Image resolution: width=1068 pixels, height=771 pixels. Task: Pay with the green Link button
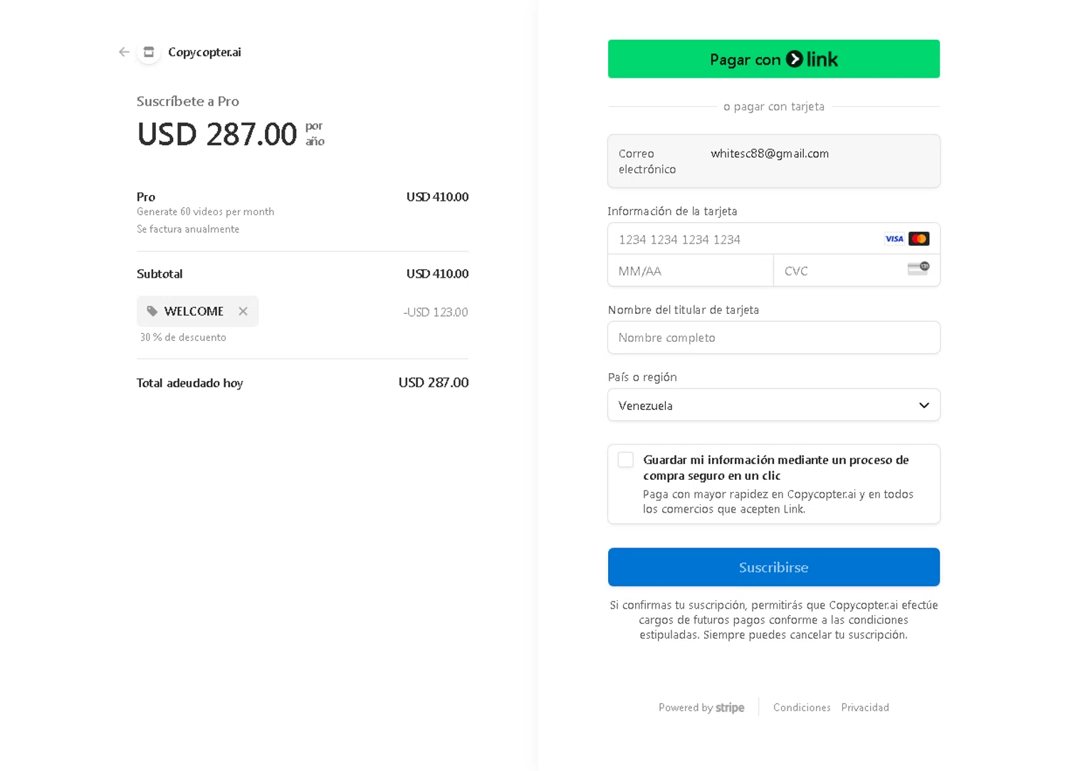pyautogui.click(x=774, y=59)
